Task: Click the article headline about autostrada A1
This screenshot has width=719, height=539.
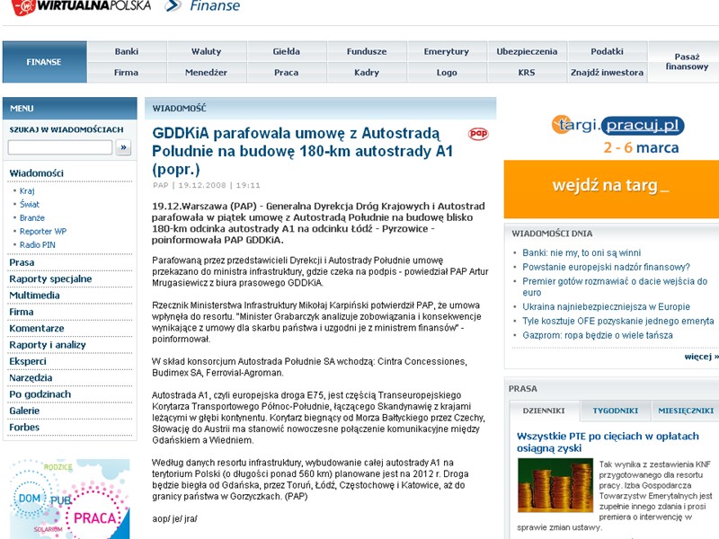Action: (x=303, y=151)
